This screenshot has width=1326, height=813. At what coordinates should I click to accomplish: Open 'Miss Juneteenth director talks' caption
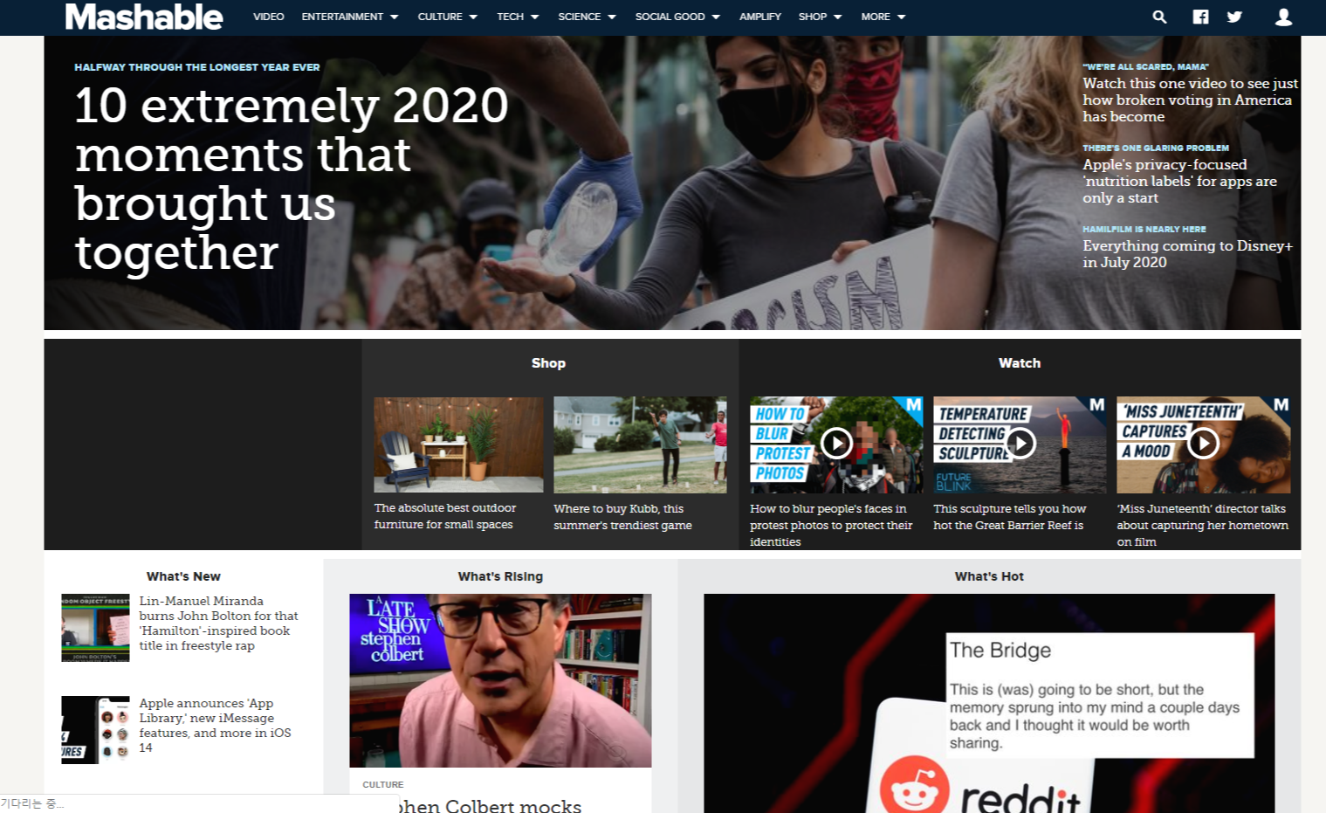[x=1202, y=525]
